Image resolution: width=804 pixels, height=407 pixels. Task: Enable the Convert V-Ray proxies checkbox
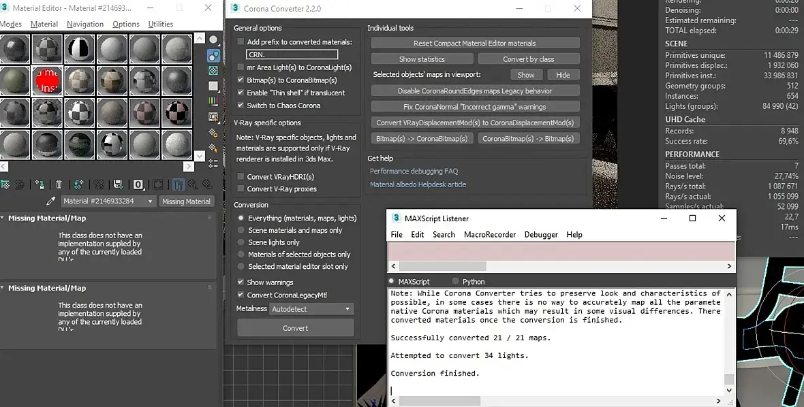[241, 189]
